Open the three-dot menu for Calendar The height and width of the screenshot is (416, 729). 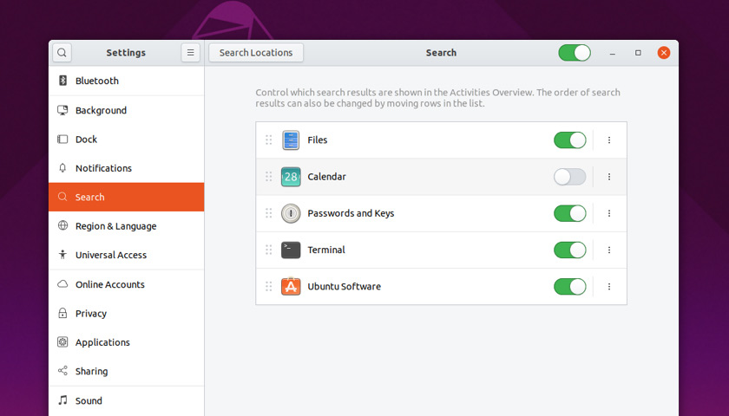point(609,177)
